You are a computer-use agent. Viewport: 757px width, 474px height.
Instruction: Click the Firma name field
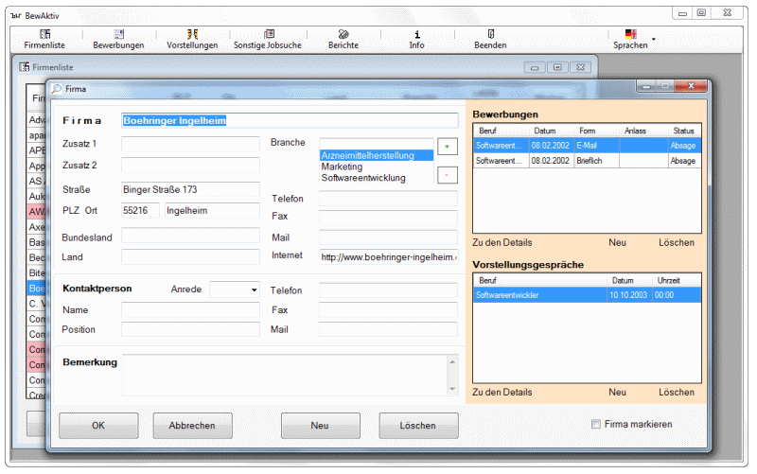pyautogui.click(x=290, y=121)
